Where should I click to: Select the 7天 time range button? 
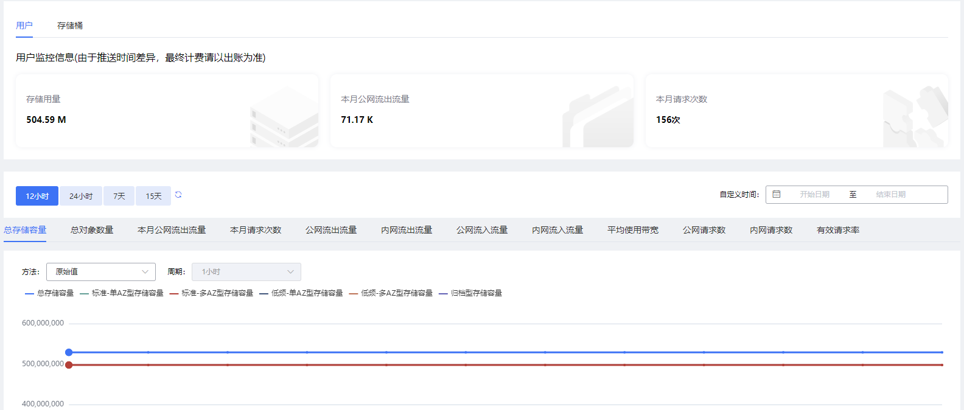tap(119, 196)
